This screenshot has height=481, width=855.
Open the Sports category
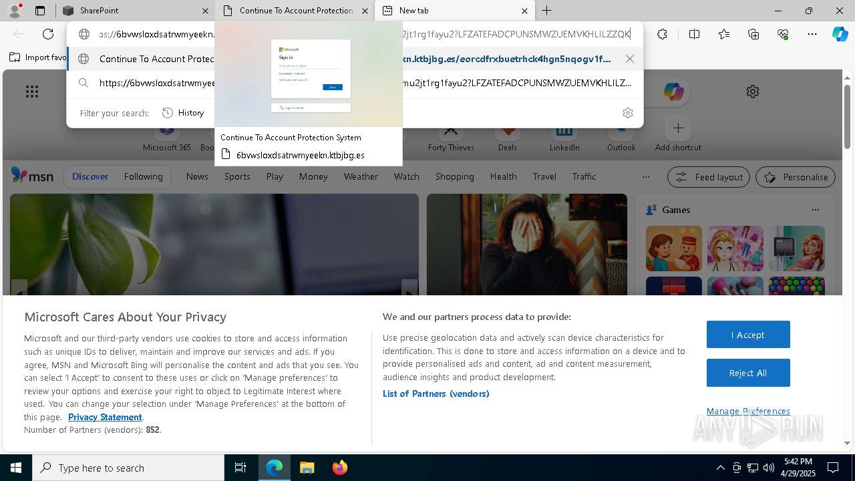click(237, 176)
